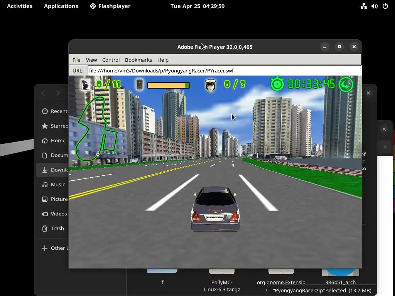Select the folder named f
The width and height of the screenshot is (395, 296).
pos(162,277)
